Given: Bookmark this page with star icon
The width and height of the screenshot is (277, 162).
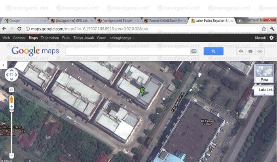Looking at the screenshot, I should (264, 29).
